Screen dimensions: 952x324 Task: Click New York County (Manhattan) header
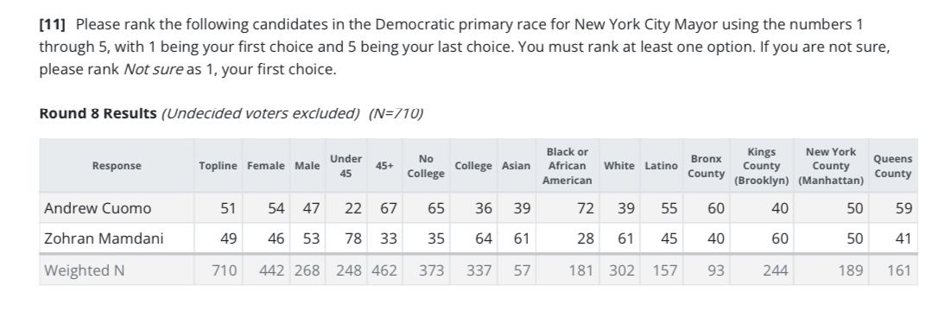pyautogui.click(x=830, y=166)
